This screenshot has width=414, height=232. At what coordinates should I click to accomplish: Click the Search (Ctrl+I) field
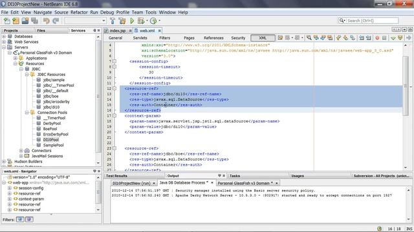point(368,21)
